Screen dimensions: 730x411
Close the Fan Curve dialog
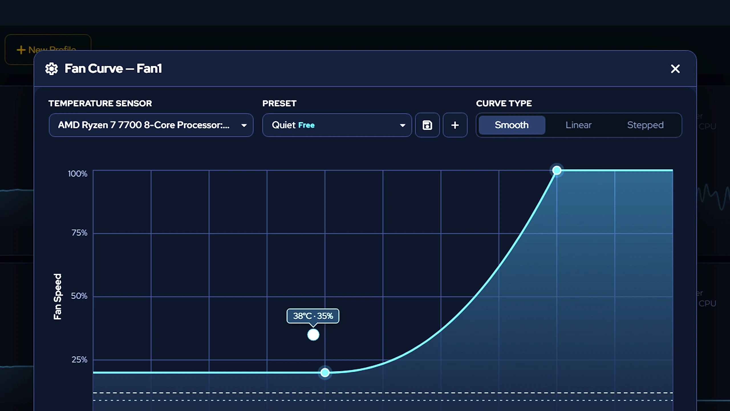675,69
